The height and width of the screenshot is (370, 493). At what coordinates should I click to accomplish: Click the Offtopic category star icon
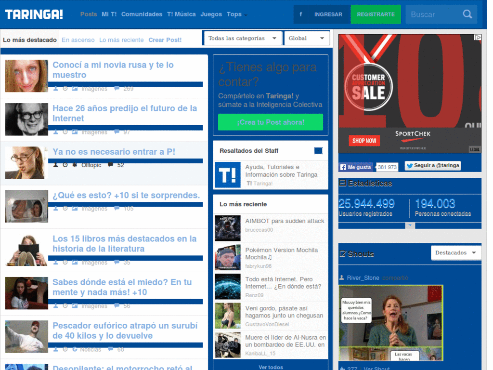(75, 165)
